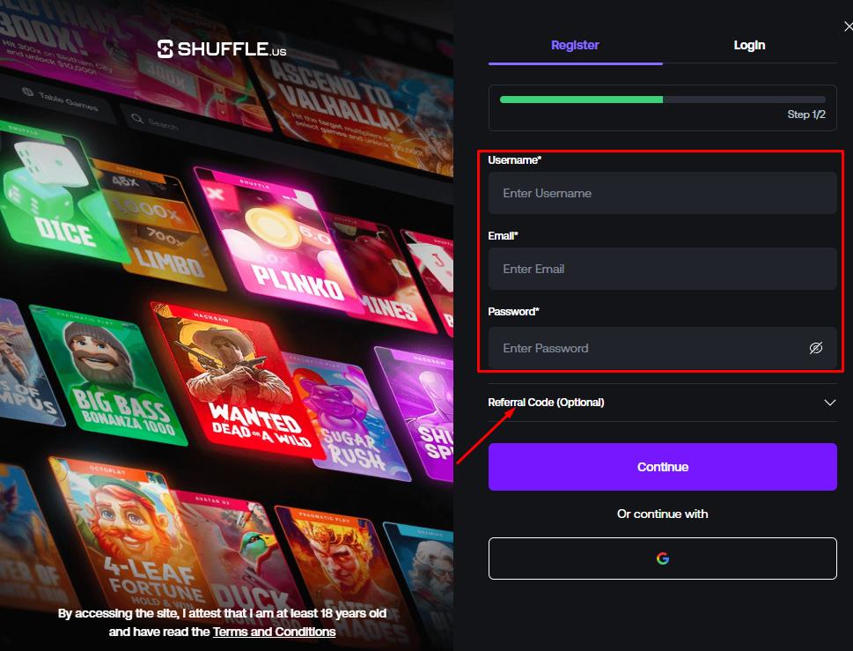The image size is (853, 651).
Task: Click the Step 1/2 progress bar
Action: point(662,100)
